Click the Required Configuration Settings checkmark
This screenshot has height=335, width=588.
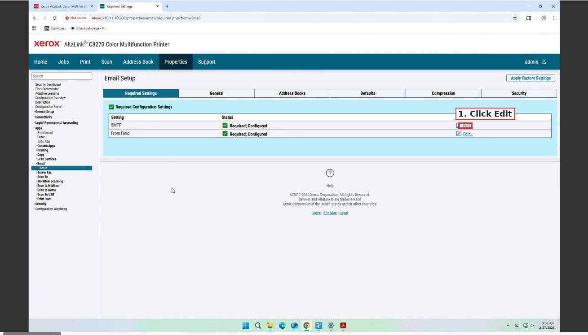click(x=111, y=107)
